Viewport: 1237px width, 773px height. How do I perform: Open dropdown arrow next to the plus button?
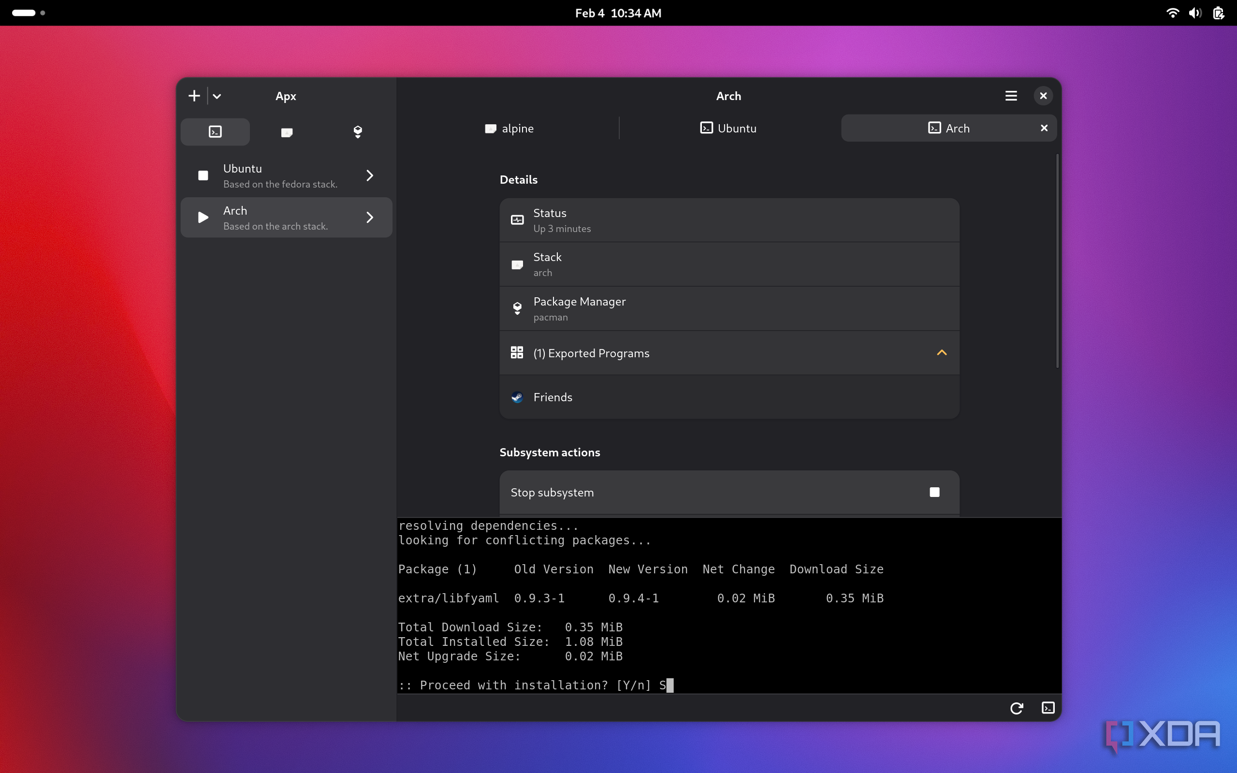pyautogui.click(x=217, y=96)
